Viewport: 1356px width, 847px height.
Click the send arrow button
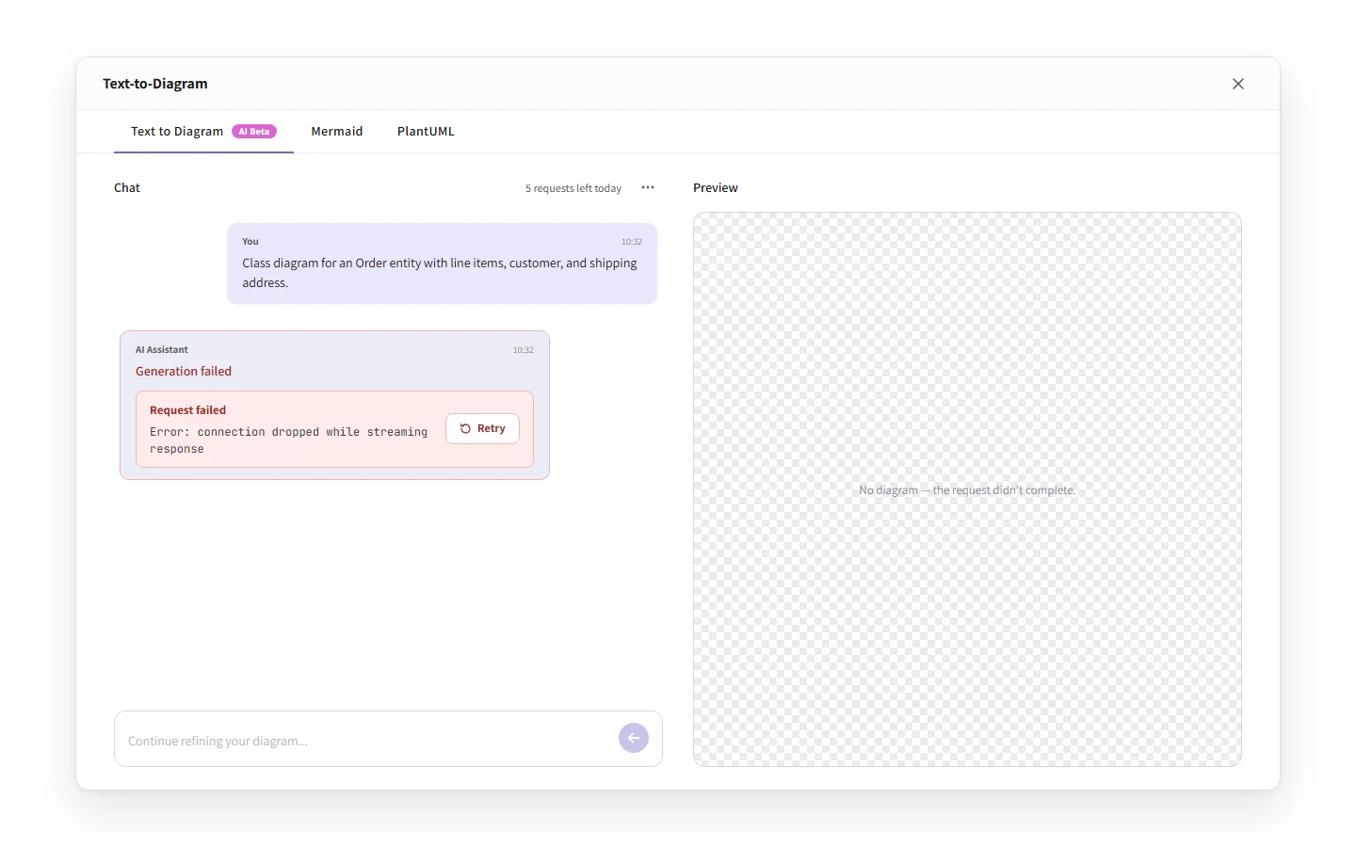coord(634,739)
